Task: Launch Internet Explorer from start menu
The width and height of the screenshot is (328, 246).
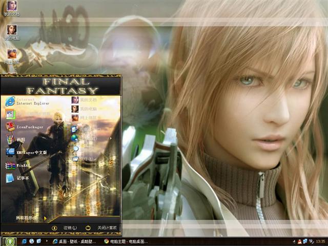Action: coord(27,101)
